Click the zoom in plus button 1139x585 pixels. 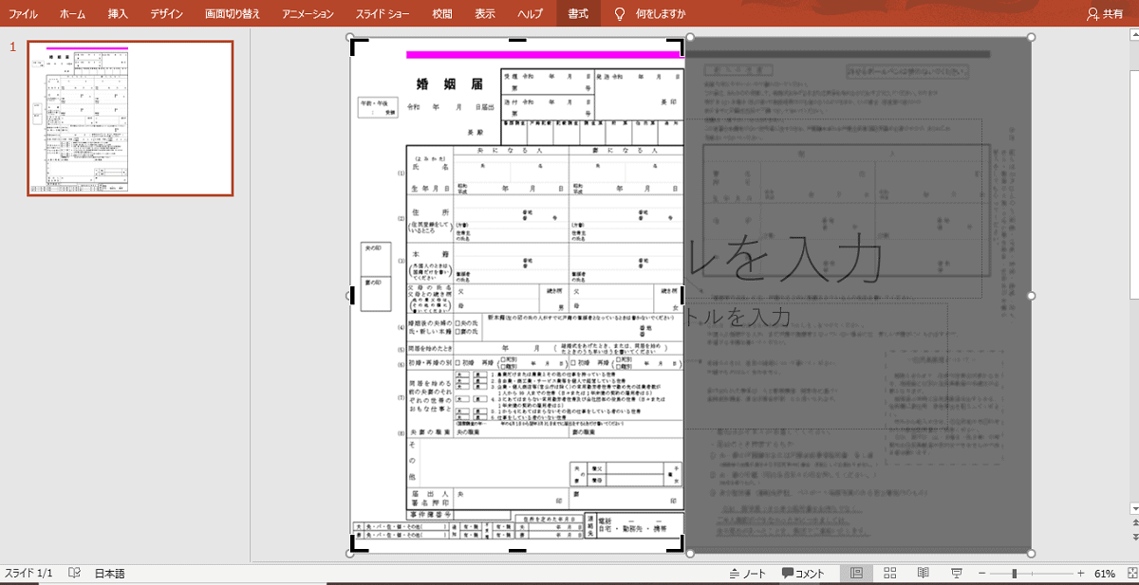[x=1080, y=574]
